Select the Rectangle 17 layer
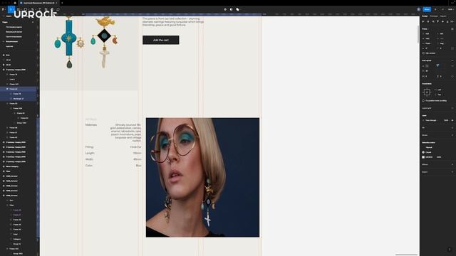This screenshot has width=456, height=256. click(x=19, y=99)
